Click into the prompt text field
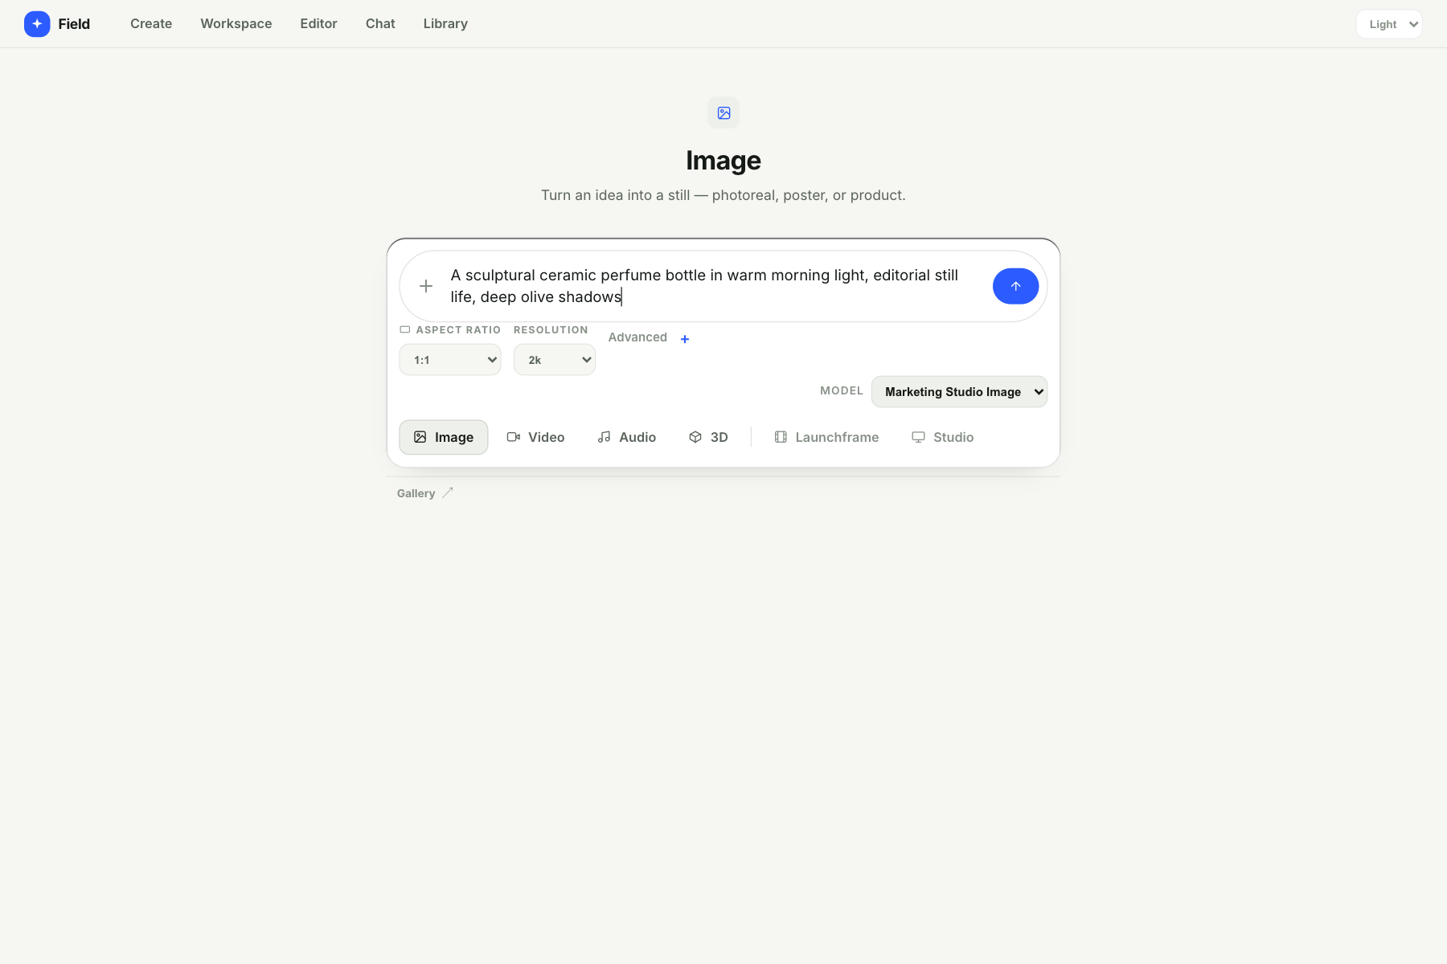The image size is (1447, 964). (x=714, y=286)
